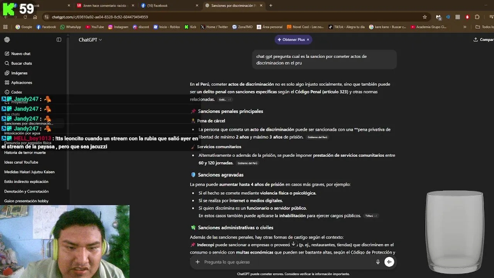Start a new chat via Nuevo chat

tap(17, 54)
